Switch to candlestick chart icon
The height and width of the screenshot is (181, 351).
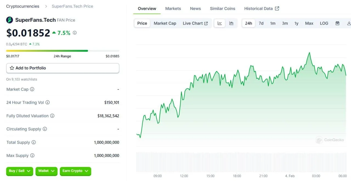[231, 23]
